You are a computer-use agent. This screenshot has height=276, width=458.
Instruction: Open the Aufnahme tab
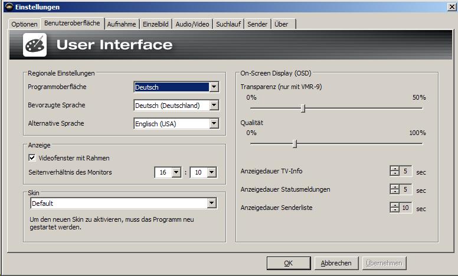coord(122,24)
